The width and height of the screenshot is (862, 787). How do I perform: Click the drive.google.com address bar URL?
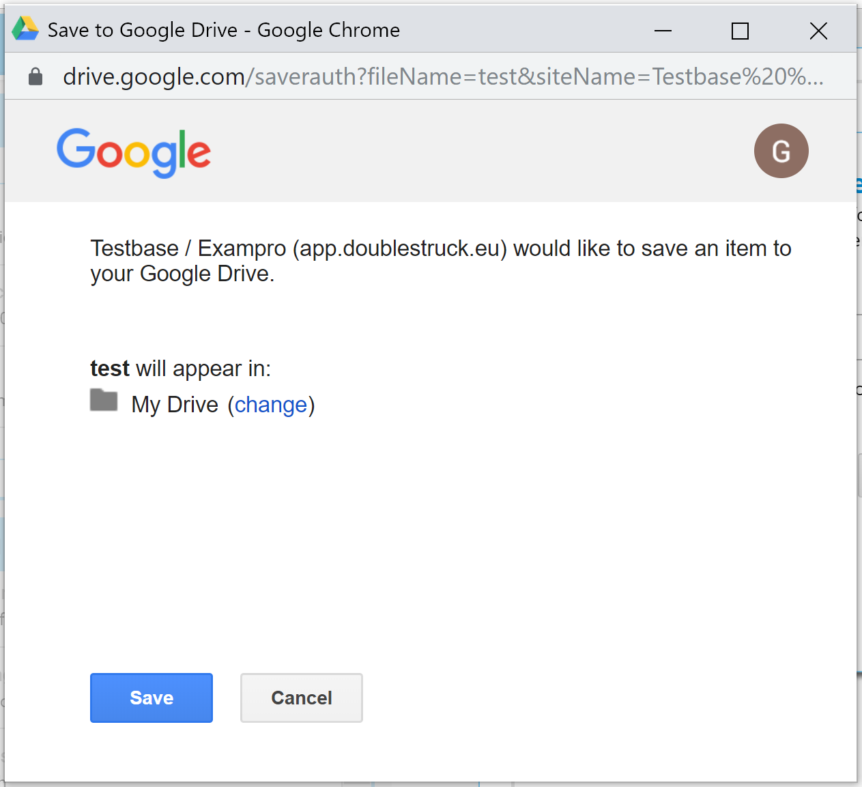442,76
